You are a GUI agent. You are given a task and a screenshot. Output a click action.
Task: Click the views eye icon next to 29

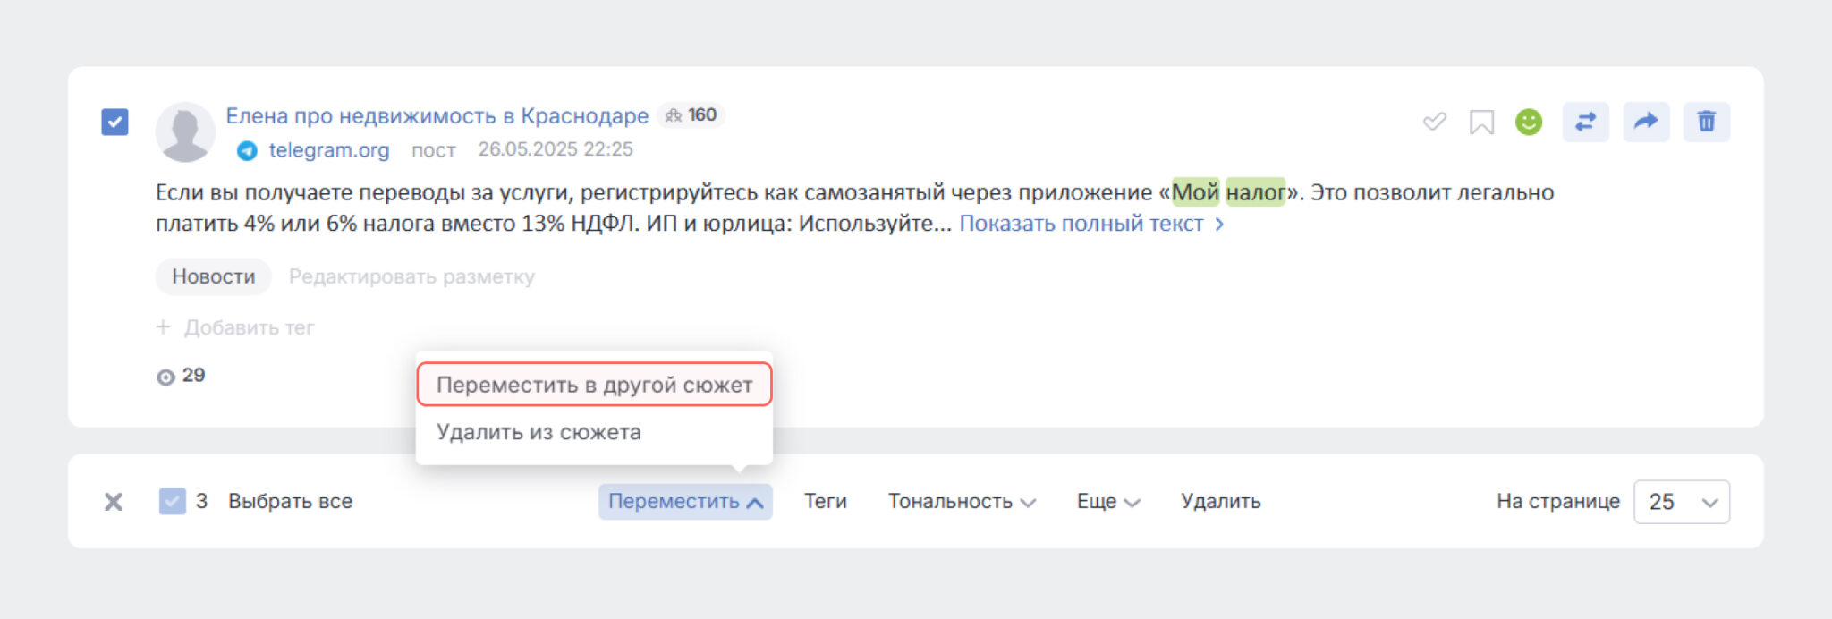pyautogui.click(x=165, y=377)
